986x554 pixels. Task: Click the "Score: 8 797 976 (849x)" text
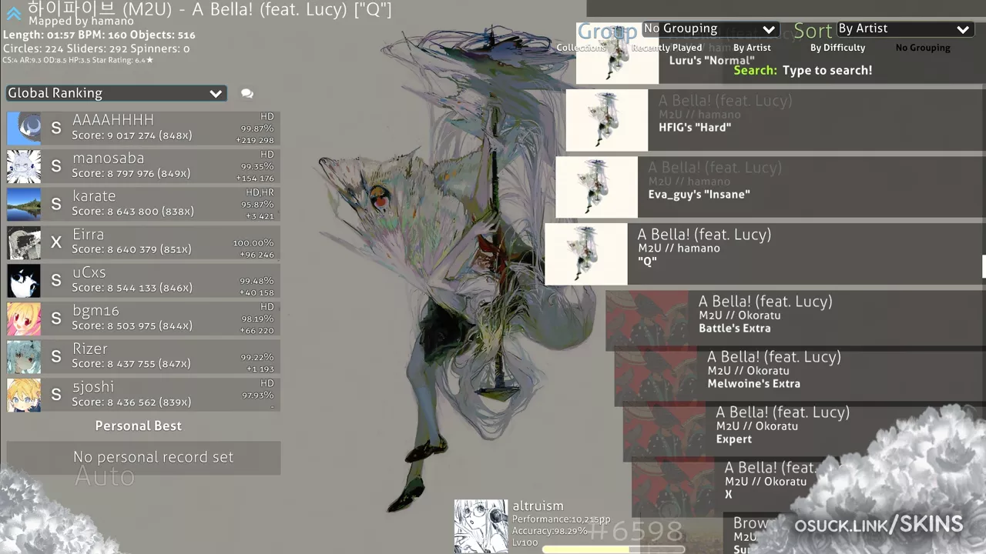tap(132, 174)
